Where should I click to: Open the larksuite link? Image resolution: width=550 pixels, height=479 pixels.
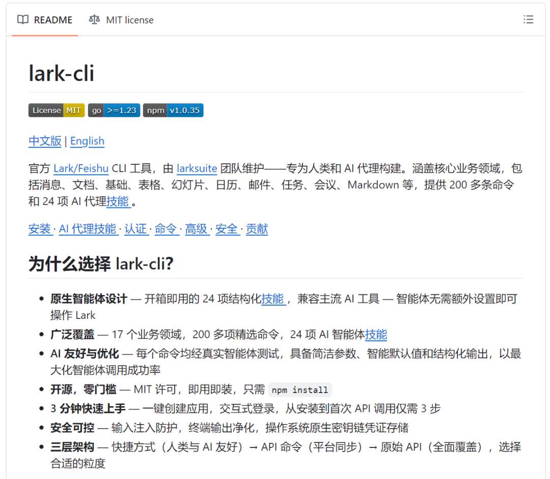(197, 168)
